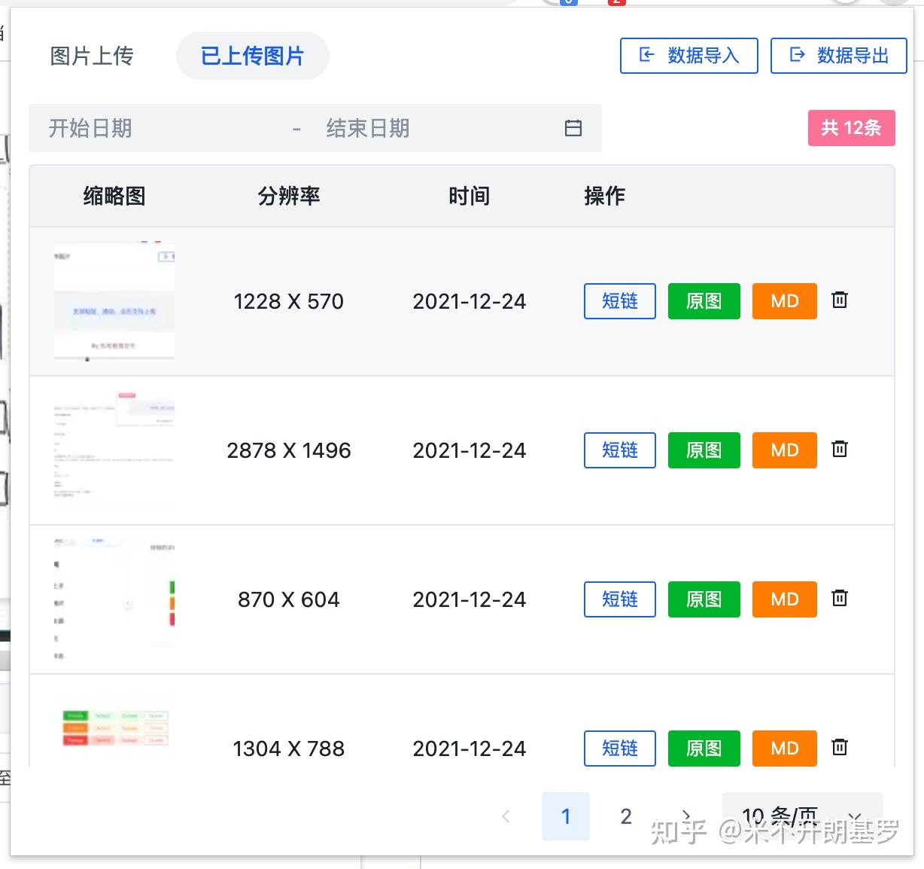Image resolution: width=924 pixels, height=869 pixels.
Task: Open 原图 of the 1304 X 788 image
Action: [704, 749]
